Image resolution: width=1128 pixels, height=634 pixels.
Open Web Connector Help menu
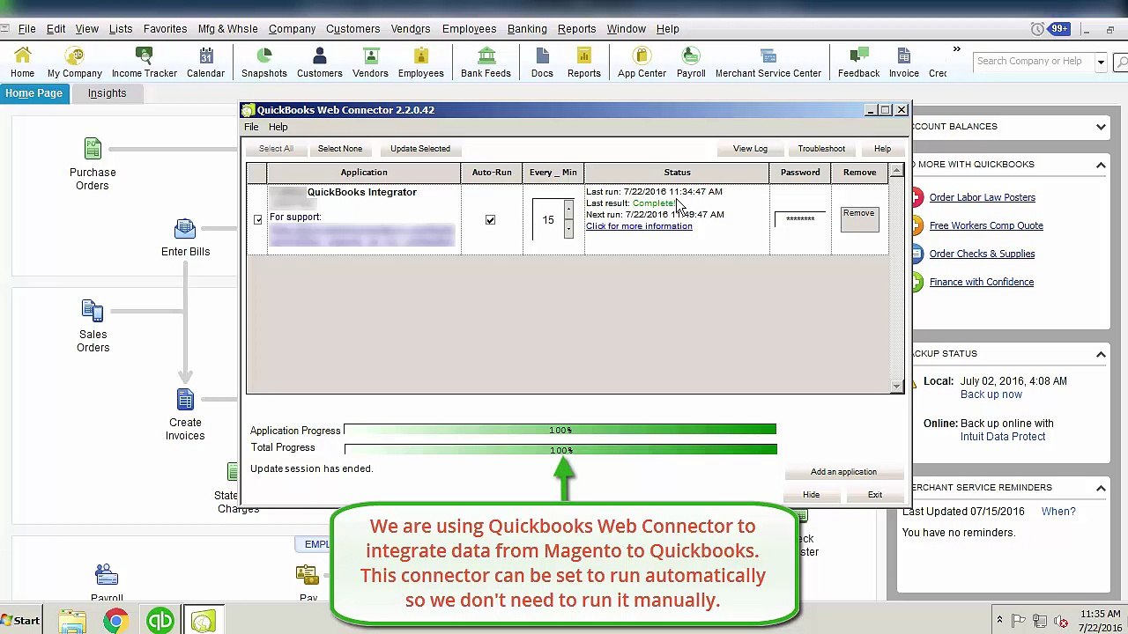pos(278,127)
